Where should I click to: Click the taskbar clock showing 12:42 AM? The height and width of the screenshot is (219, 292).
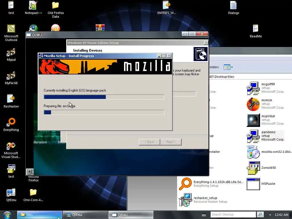coord(281,215)
